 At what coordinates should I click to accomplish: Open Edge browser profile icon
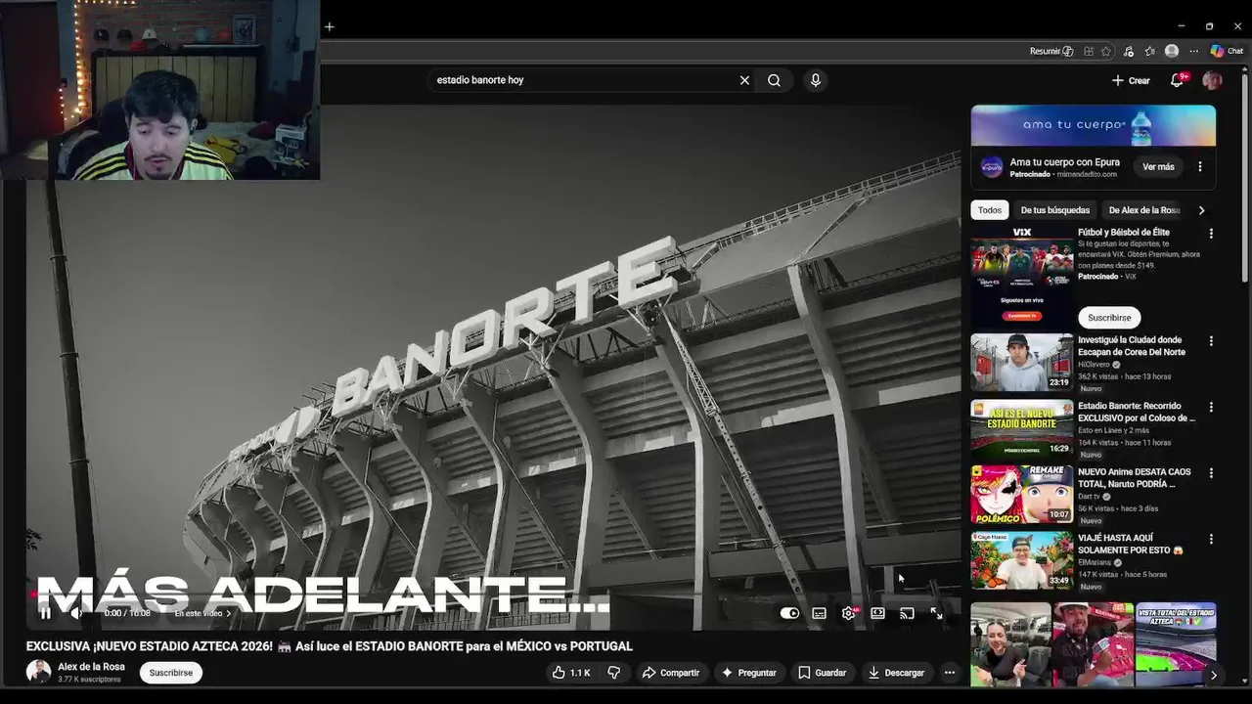pyautogui.click(x=1172, y=51)
